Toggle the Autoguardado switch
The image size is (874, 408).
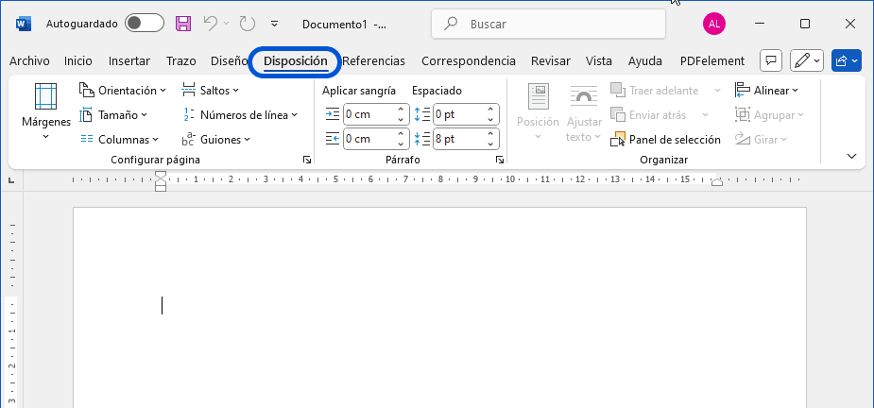pos(145,24)
